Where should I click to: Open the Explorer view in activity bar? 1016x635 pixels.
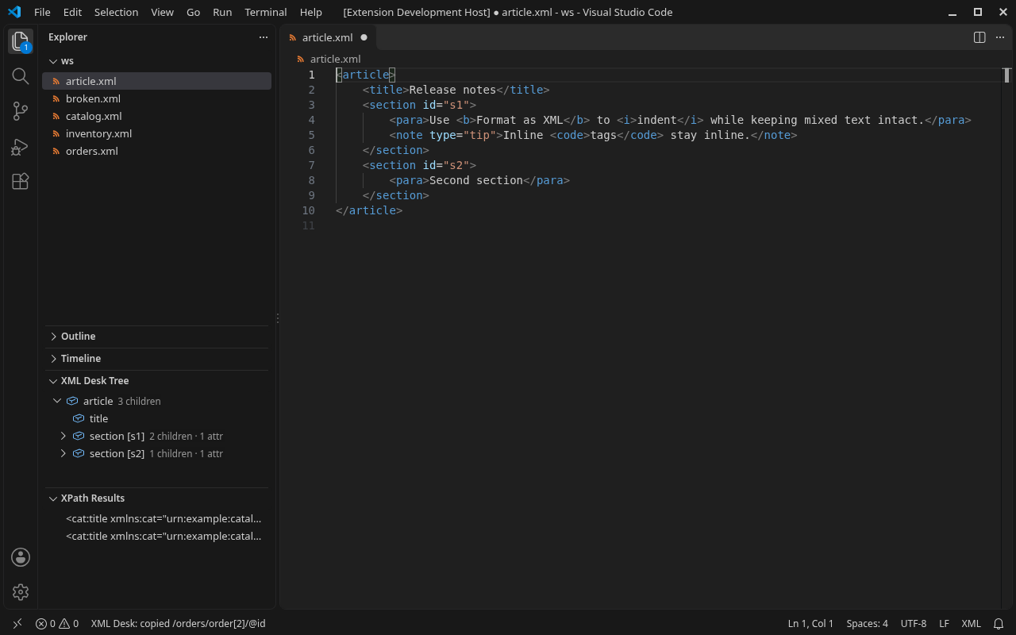(x=21, y=42)
